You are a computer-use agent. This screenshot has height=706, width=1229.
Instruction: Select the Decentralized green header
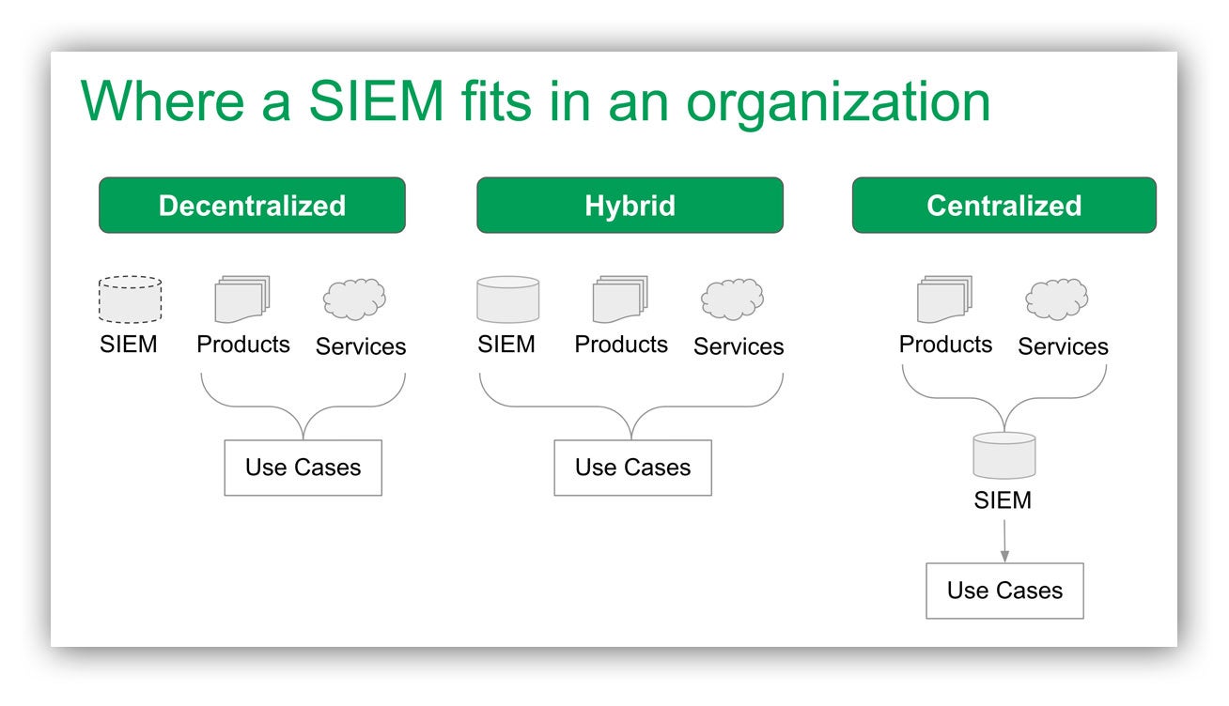click(252, 206)
